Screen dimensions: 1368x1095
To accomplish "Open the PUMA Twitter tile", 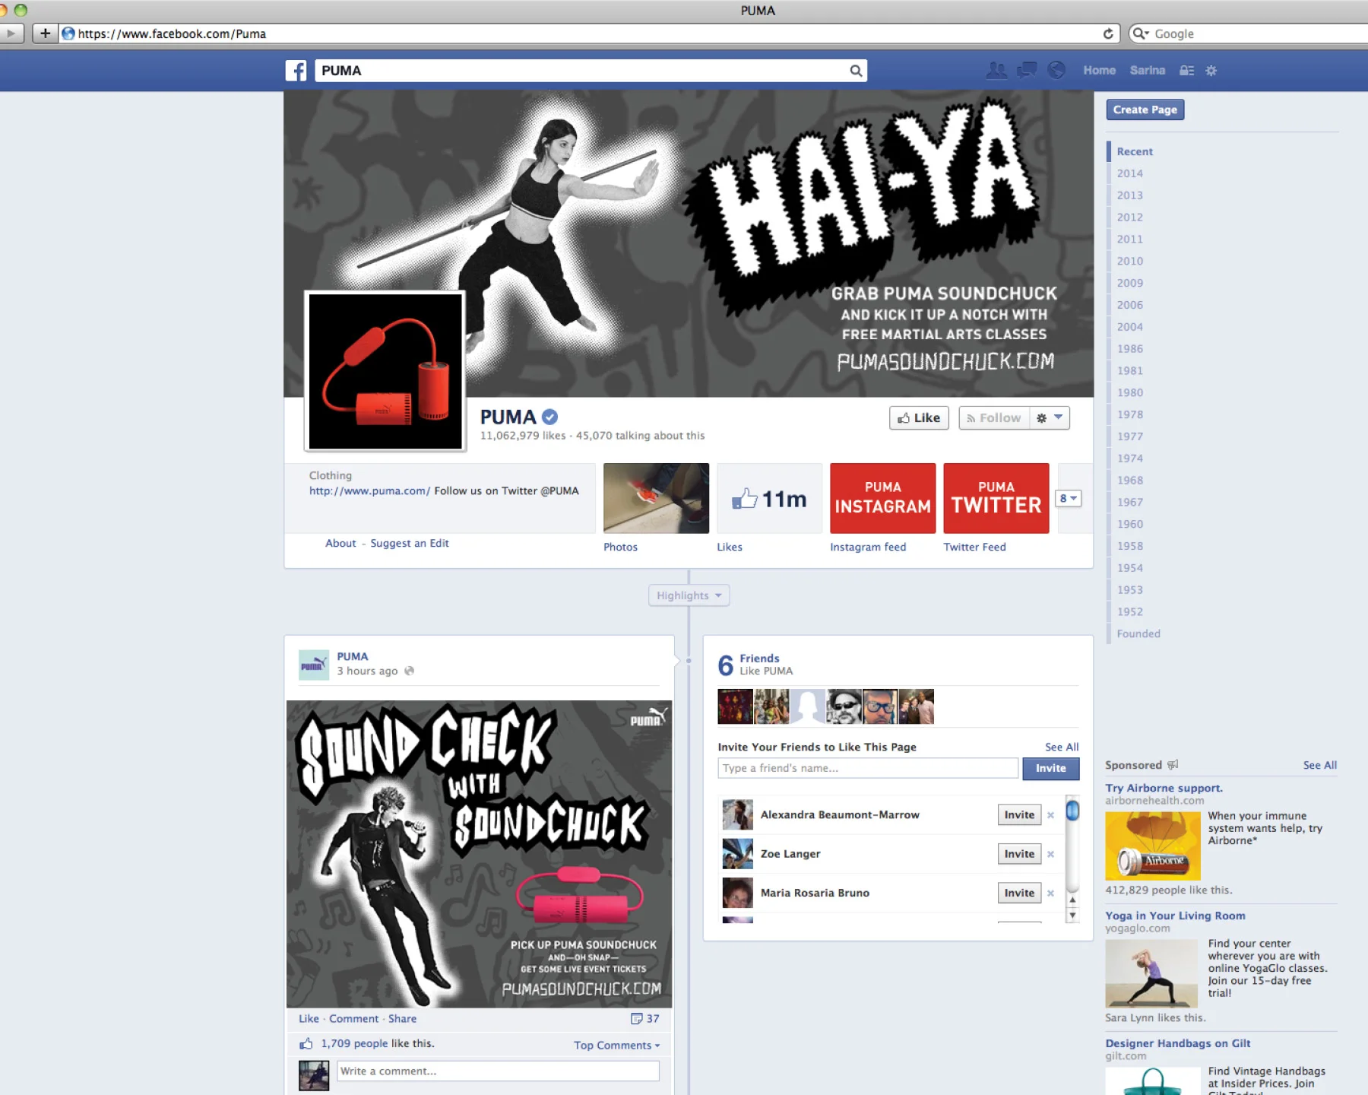I will tap(996, 498).
